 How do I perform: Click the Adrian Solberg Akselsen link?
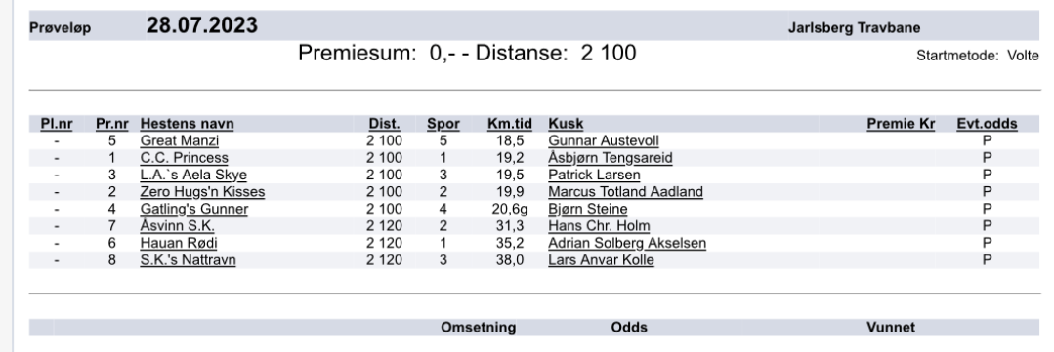click(x=627, y=243)
